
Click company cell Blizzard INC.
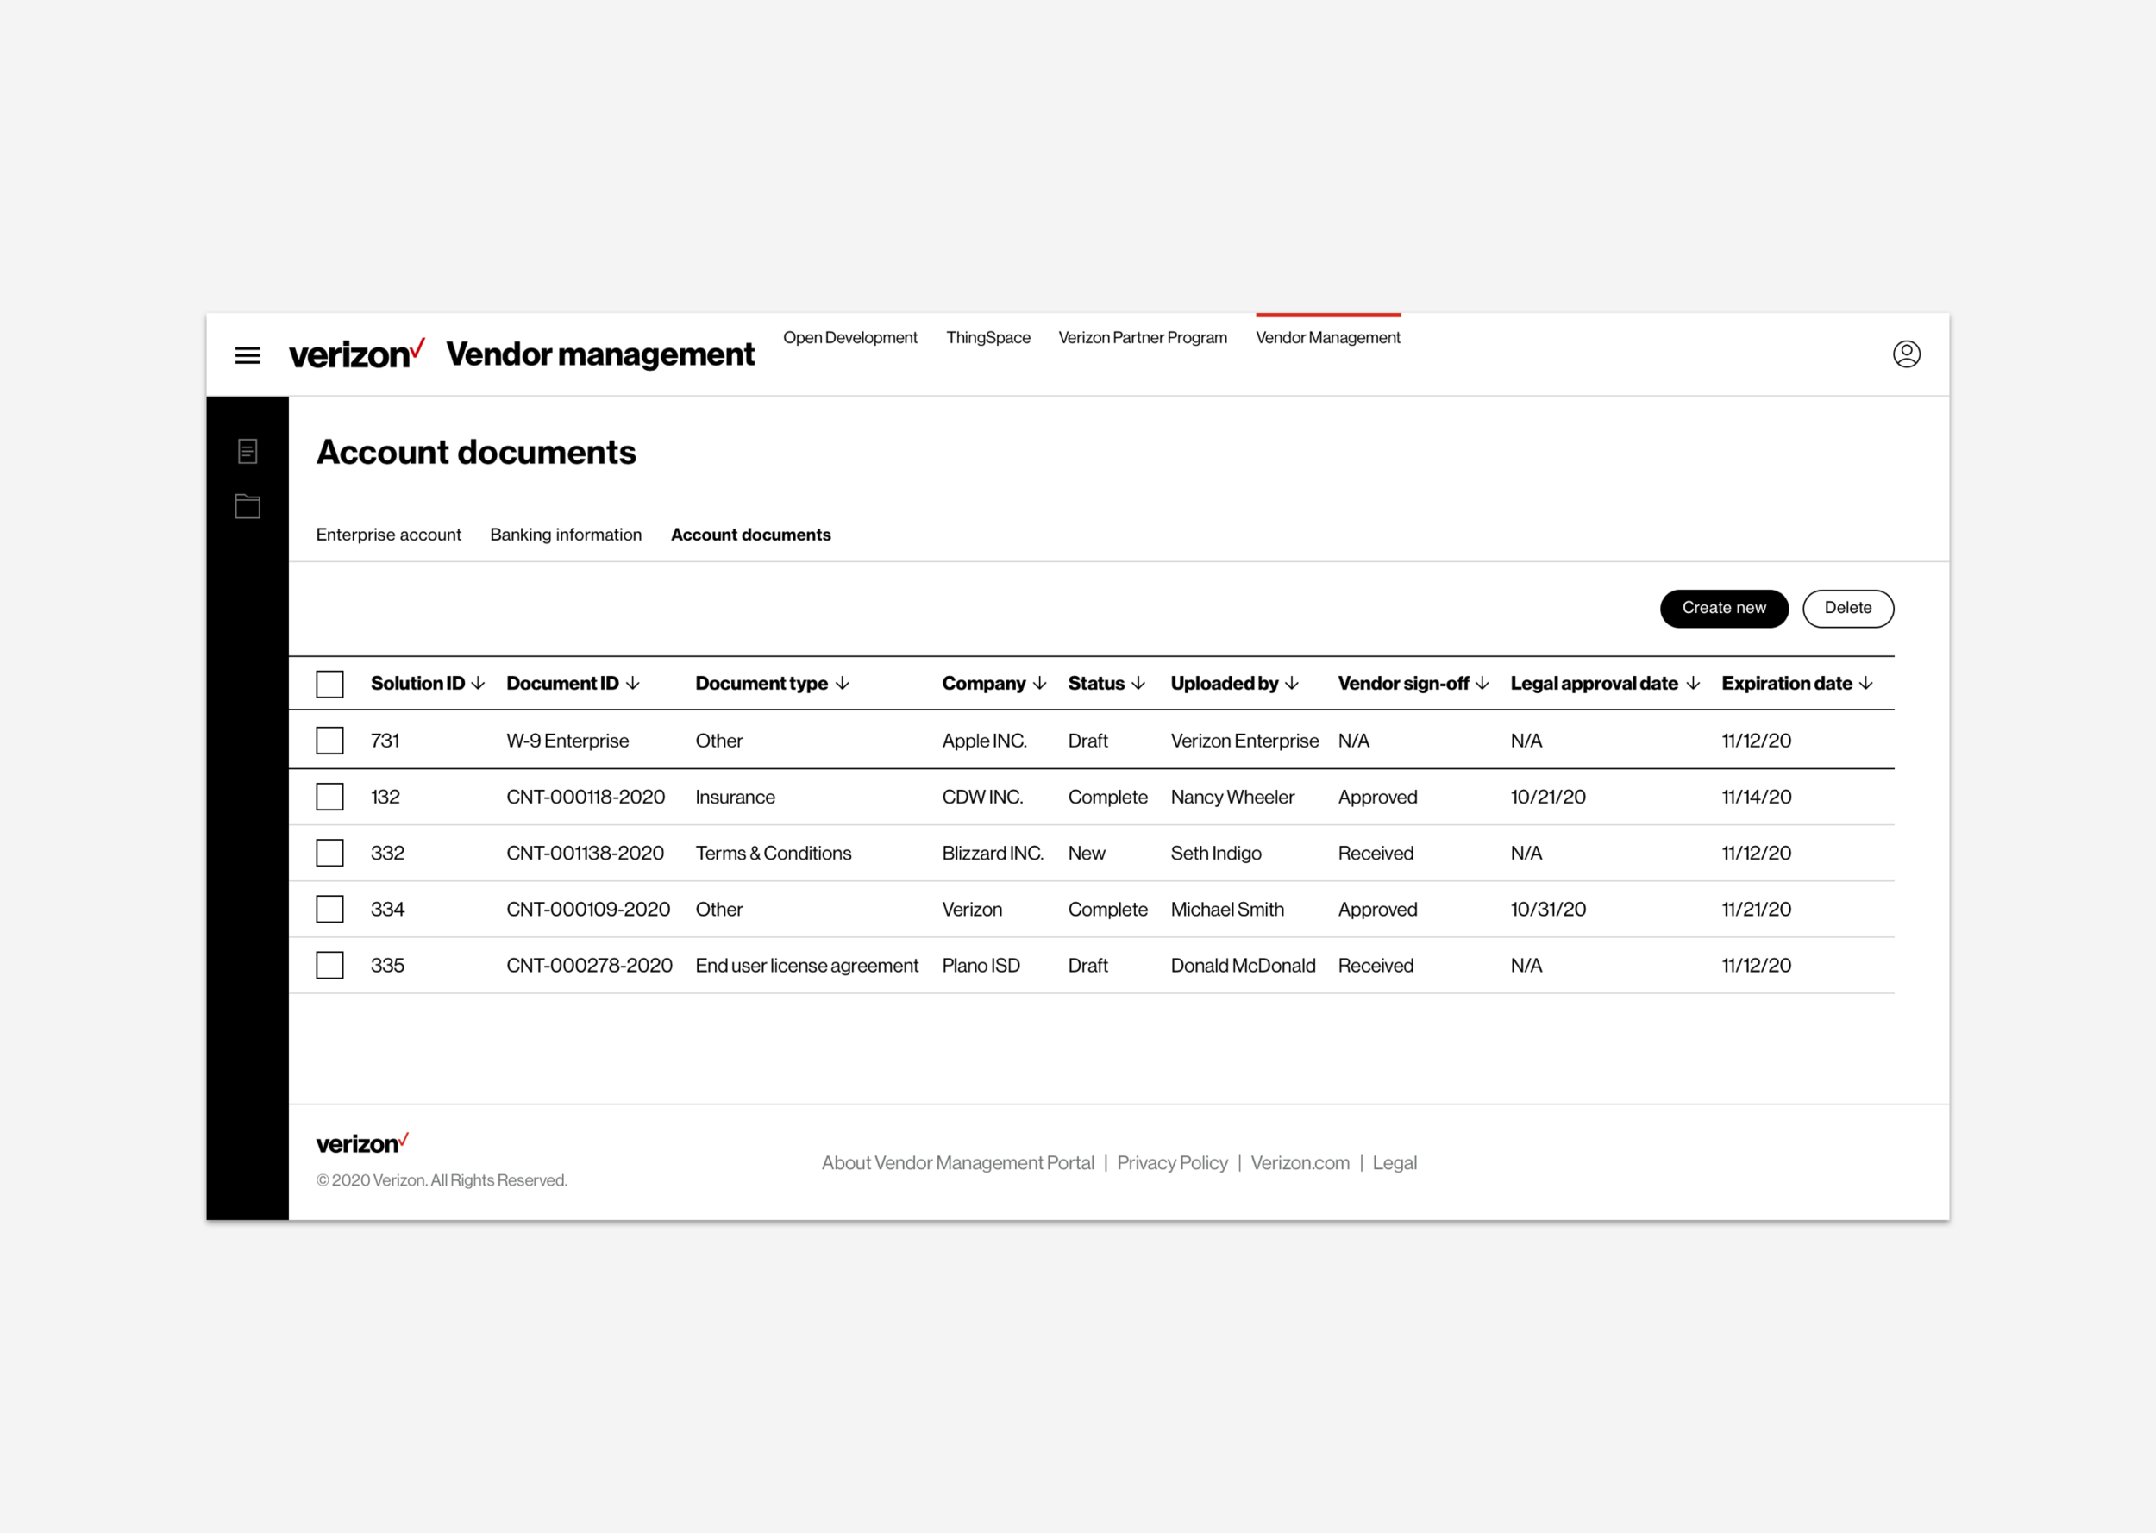pos(992,854)
